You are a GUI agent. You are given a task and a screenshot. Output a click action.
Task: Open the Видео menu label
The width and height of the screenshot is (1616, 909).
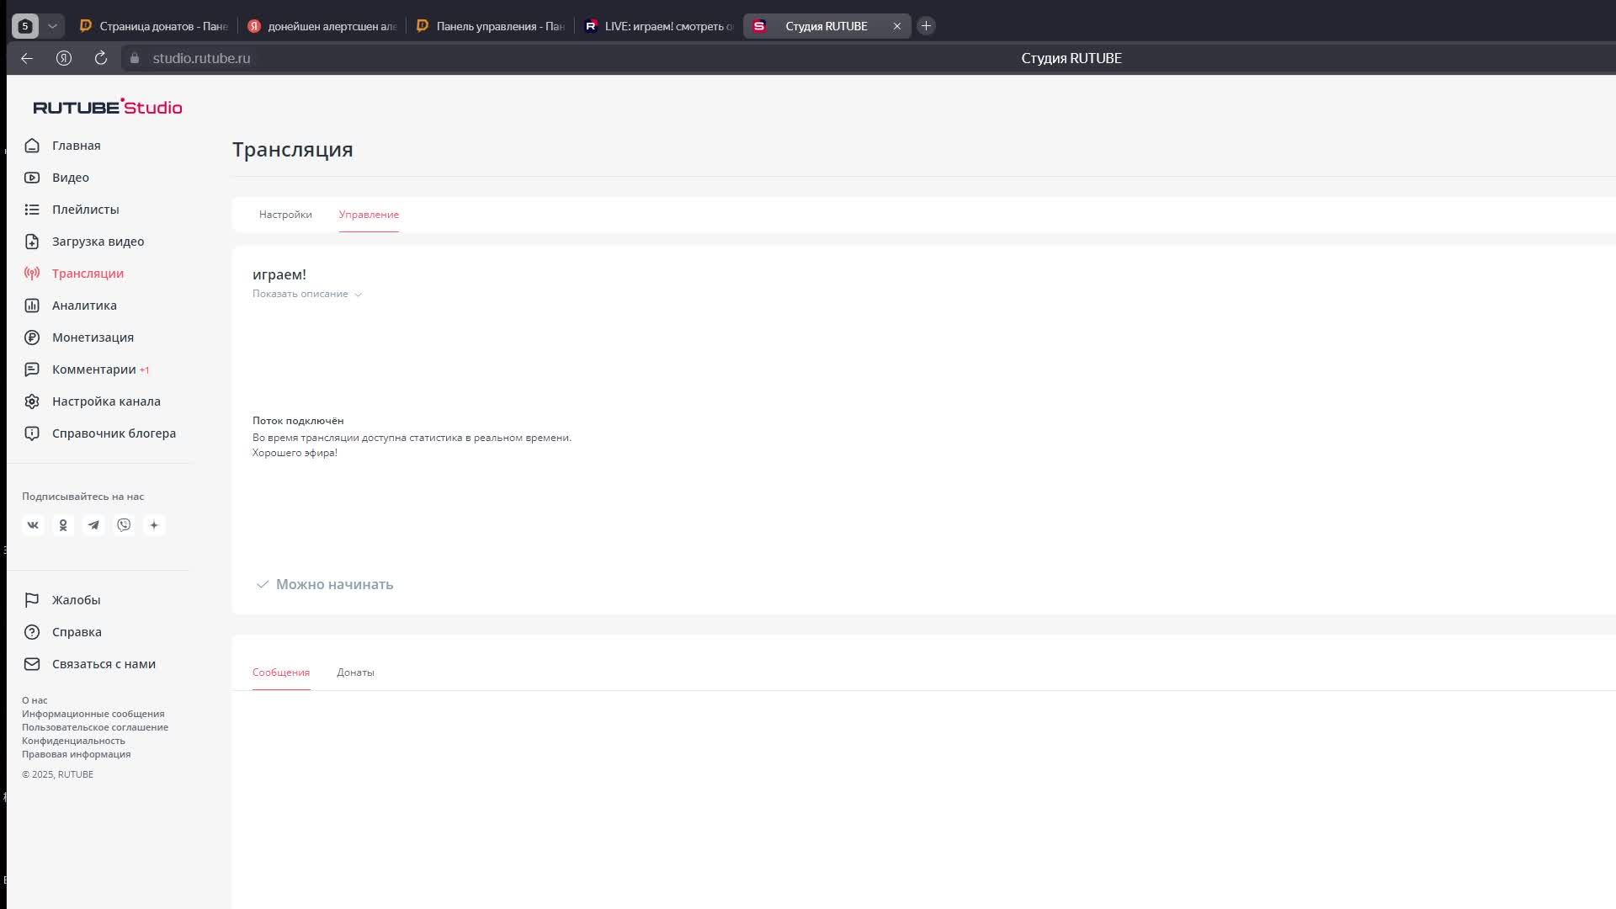click(x=71, y=178)
